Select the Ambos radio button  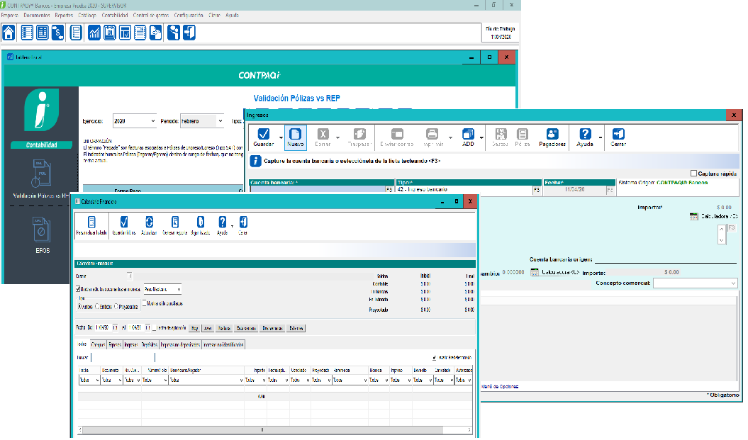point(79,307)
